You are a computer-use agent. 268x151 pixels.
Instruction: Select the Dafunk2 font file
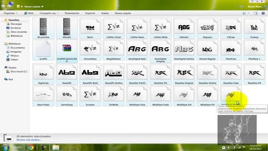click(x=184, y=28)
